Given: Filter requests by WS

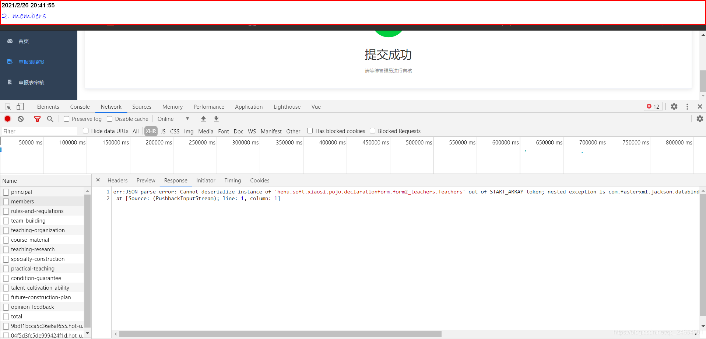Looking at the screenshot, I should pos(252,131).
